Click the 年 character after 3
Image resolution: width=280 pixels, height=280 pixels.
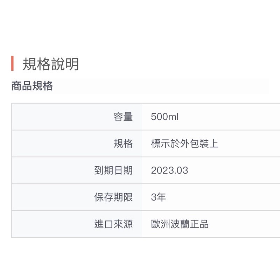tap(161, 197)
